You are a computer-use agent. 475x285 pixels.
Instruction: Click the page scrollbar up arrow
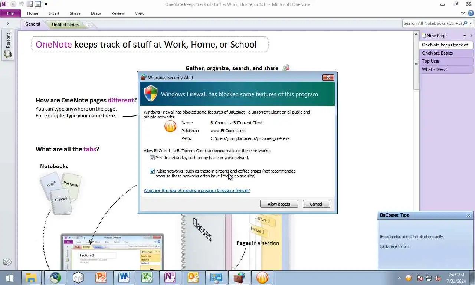point(416,34)
